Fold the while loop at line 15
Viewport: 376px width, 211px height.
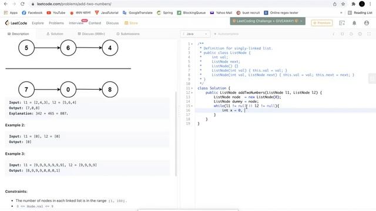(x=192, y=106)
